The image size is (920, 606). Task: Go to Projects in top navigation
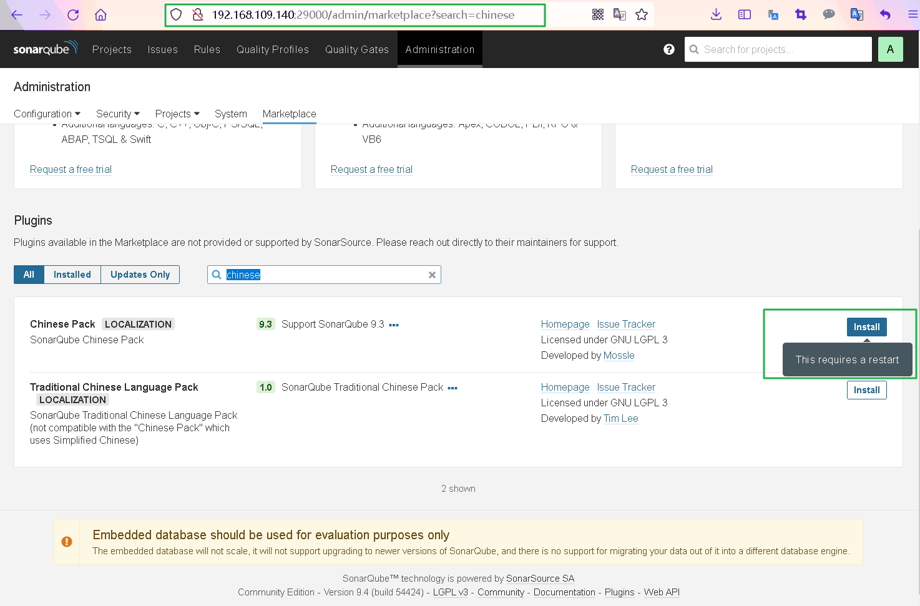[112, 49]
